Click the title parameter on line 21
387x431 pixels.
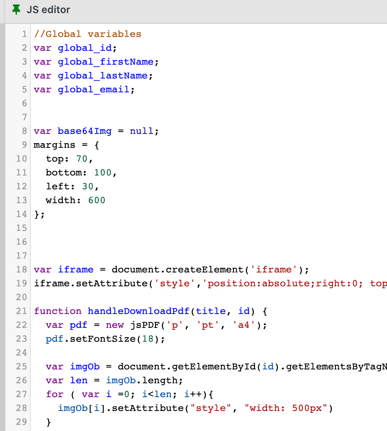point(210,311)
